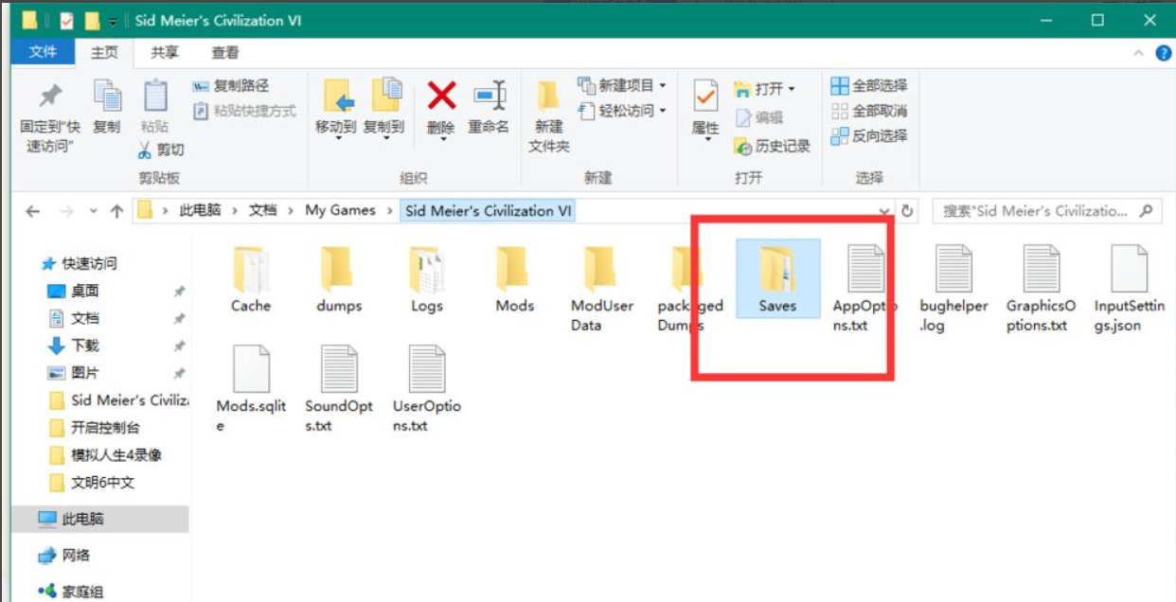Select the Mods folder icon

514,268
